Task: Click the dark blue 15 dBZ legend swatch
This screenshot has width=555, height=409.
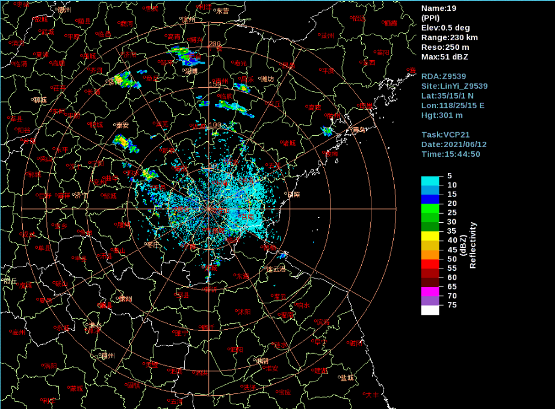Action: [430, 199]
